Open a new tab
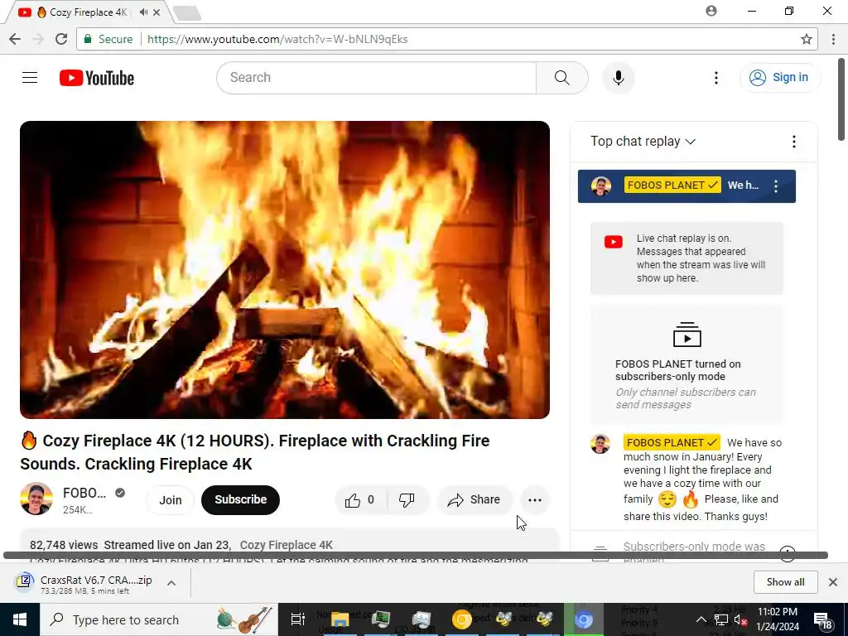The width and height of the screenshot is (848, 636). 187,13
